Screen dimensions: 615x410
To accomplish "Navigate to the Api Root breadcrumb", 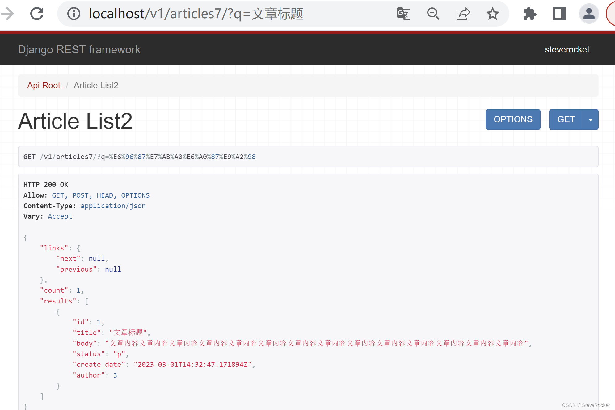I will [44, 85].
